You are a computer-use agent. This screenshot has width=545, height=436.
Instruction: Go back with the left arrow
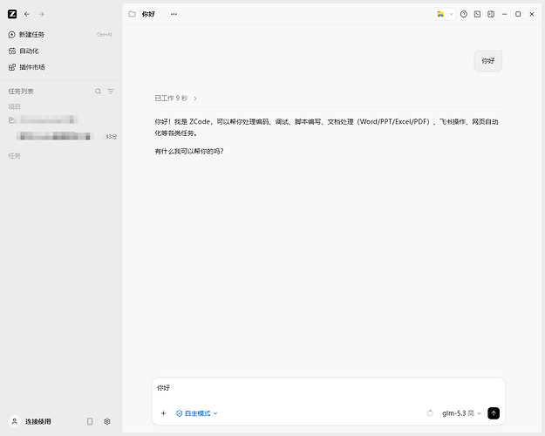(27, 14)
